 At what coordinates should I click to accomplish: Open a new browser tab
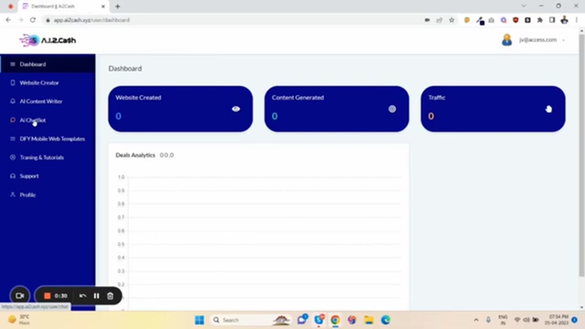tap(117, 6)
